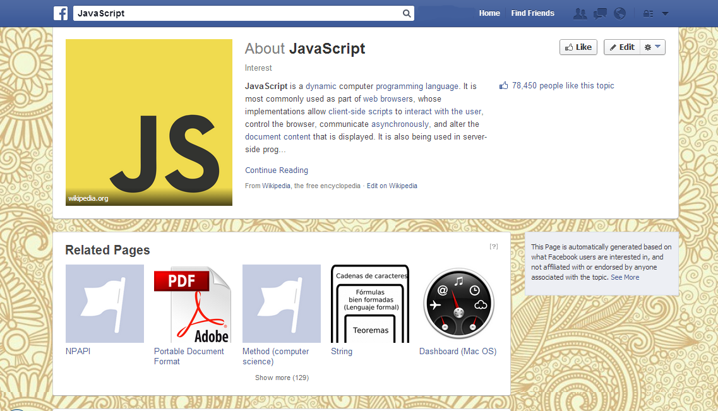Image resolution: width=718 pixels, height=411 pixels.
Task: Open the Method (computer science) link
Action: [x=276, y=357]
